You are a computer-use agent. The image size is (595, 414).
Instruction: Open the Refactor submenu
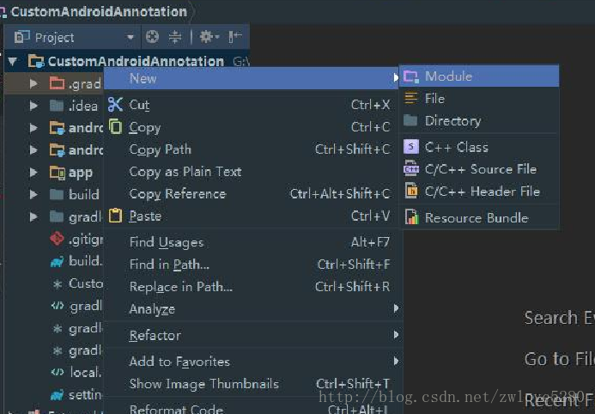point(252,335)
